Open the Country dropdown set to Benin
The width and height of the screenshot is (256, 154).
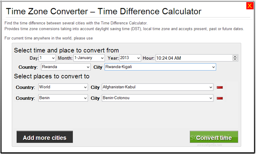[x=63, y=98]
